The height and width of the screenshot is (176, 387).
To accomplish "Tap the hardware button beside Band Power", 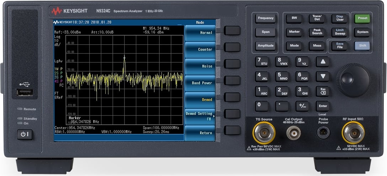I will [232, 80].
